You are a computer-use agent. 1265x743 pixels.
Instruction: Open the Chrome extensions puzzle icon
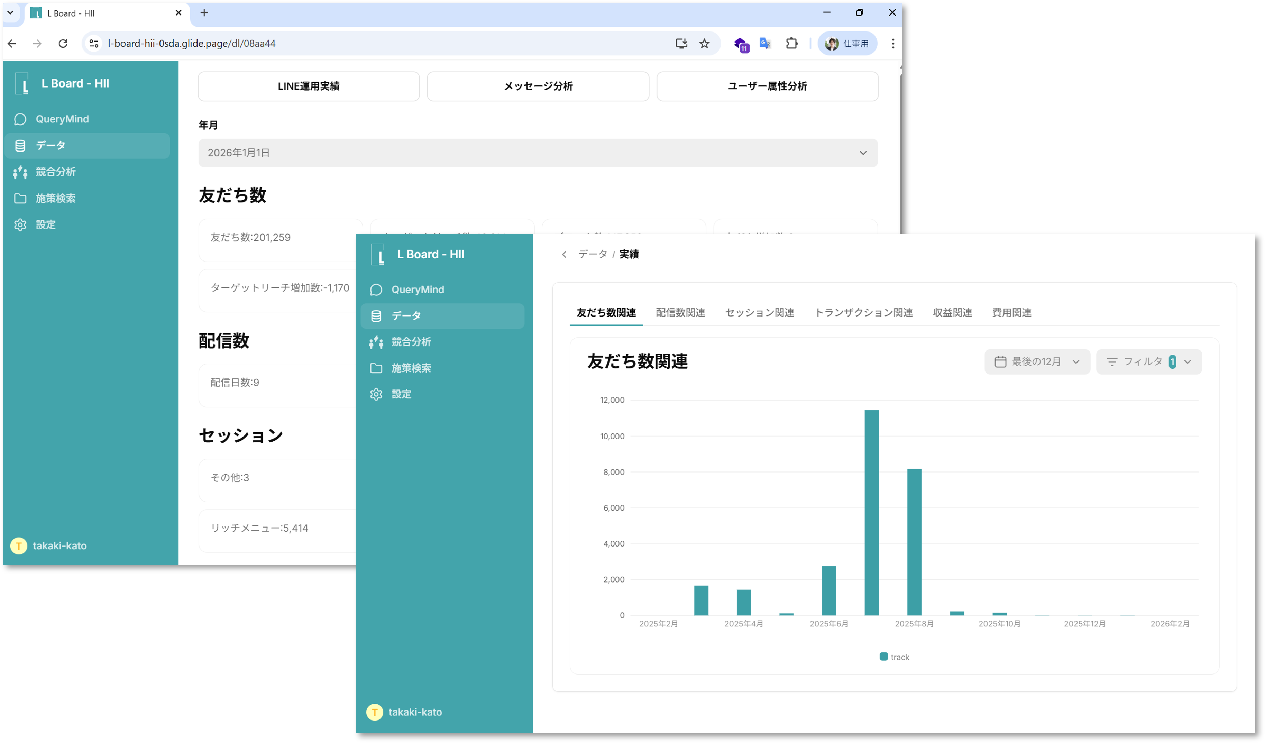[792, 44]
